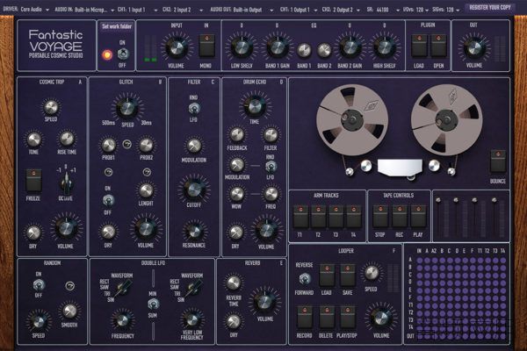This screenshot has height=351, width=527.
Task: Click the OUT VOLUME knob
Action: click(x=474, y=48)
